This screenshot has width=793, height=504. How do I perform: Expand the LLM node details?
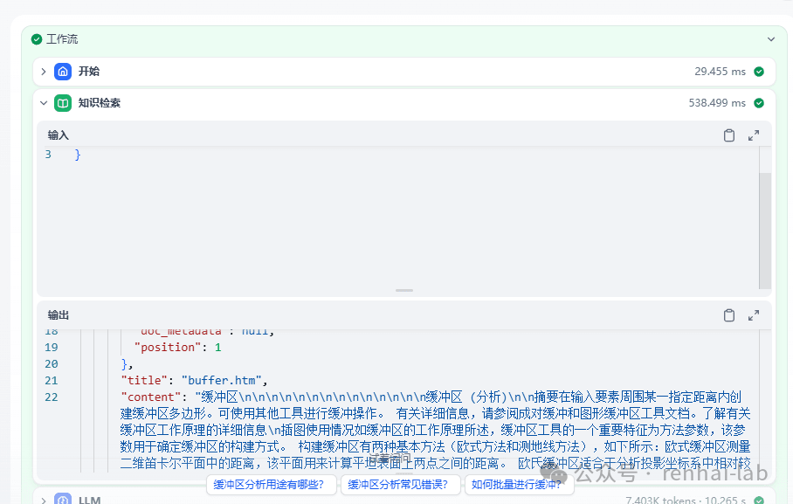(x=42, y=499)
